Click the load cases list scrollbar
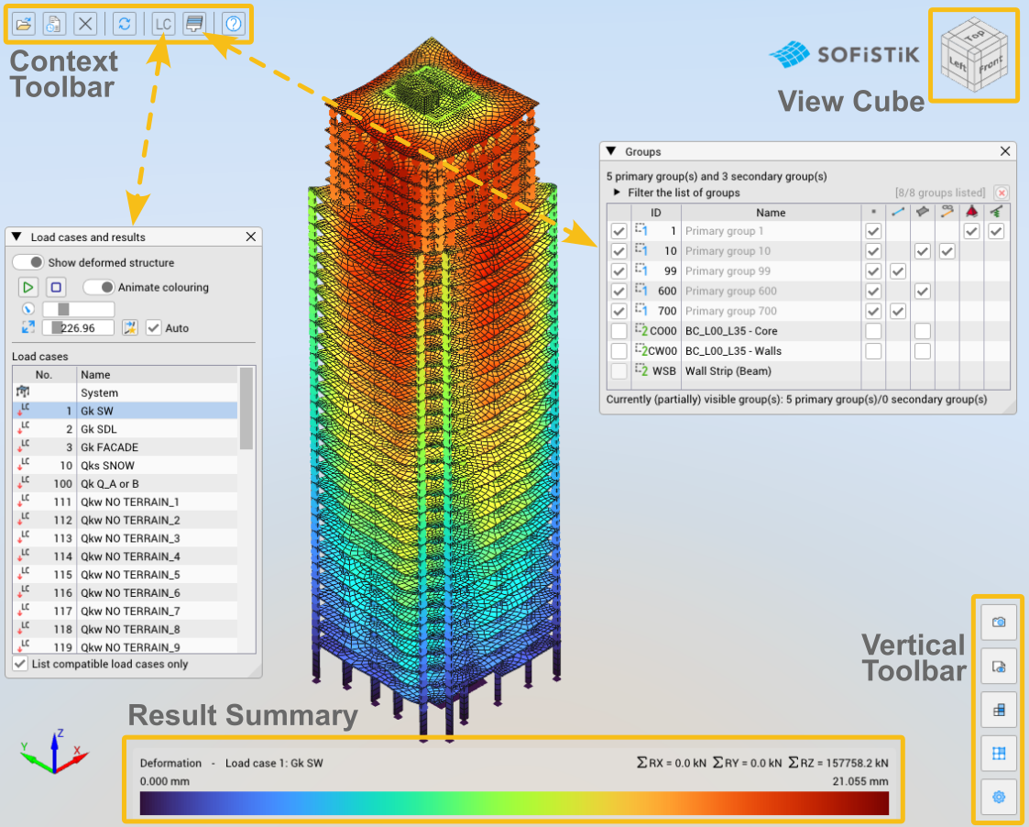The height and width of the screenshot is (827, 1029). click(246, 509)
